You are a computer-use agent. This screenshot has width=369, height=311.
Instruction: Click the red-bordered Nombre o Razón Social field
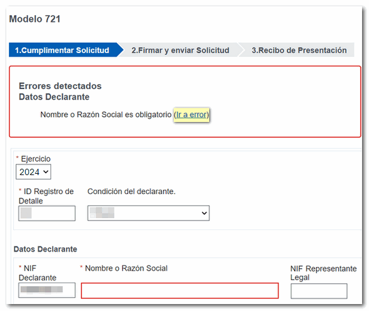pyautogui.click(x=180, y=291)
